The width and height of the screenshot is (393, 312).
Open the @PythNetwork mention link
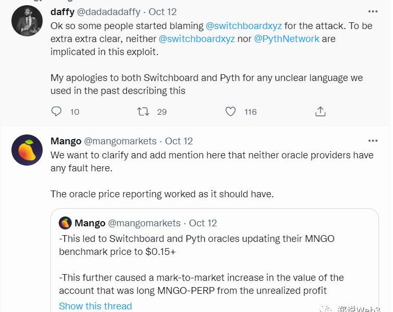pos(286,39)
